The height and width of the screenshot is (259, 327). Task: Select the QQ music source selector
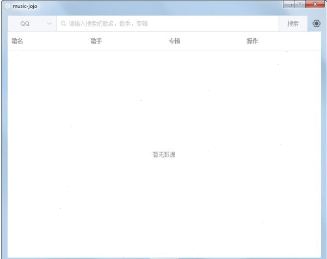coord(26,24)
